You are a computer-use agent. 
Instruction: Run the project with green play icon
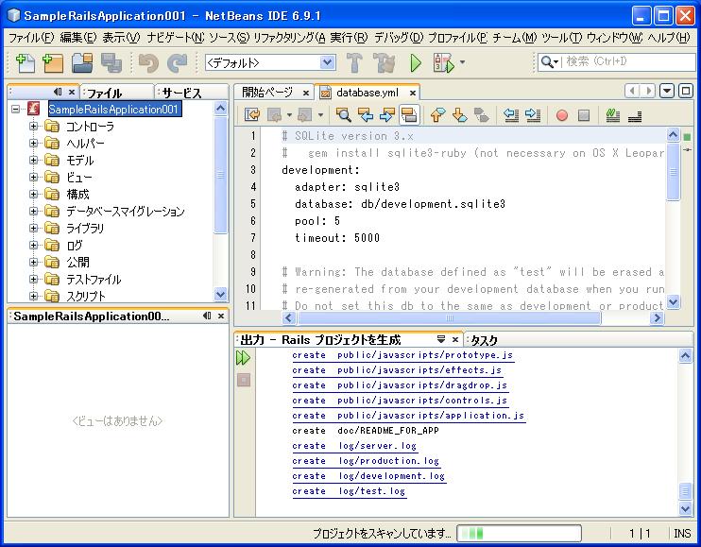(x=416, y=63)
